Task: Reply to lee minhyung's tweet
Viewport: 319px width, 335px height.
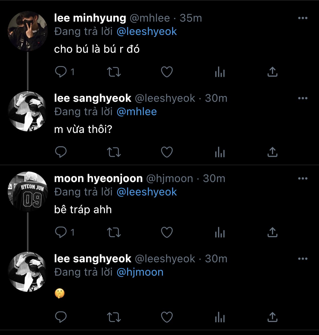Action: click(x=61, y=72)
